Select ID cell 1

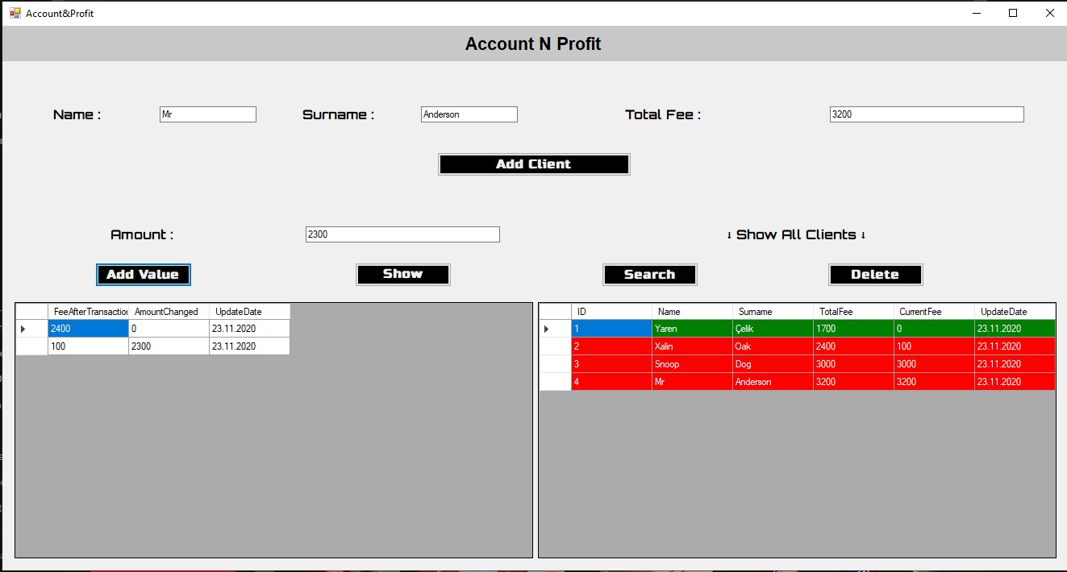coord(611,329)
